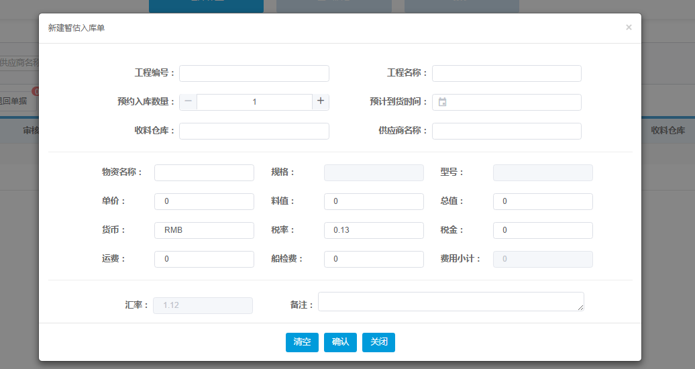
Task: Click the 货币 field showing RMB
Action: [x=204, y=230]
